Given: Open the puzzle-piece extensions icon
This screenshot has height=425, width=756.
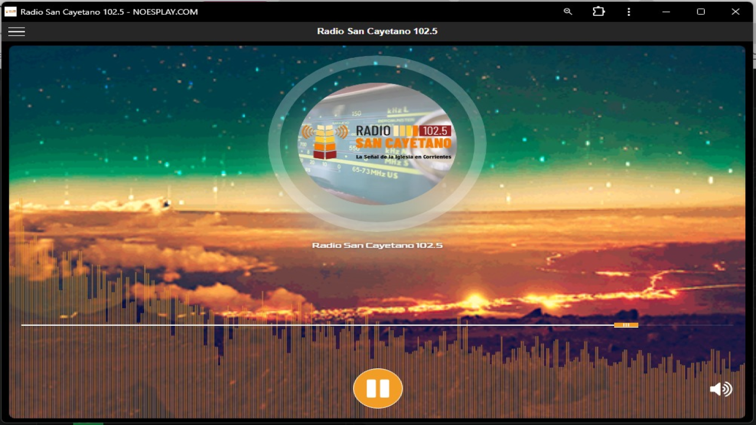Looking at the screenshot, I should [598, 12].
